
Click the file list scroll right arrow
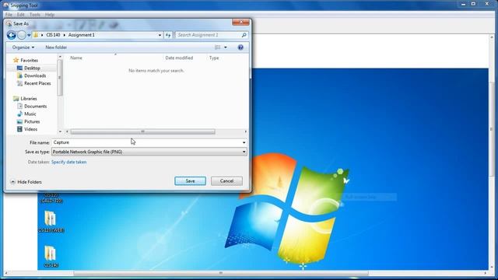pos(246,131)
